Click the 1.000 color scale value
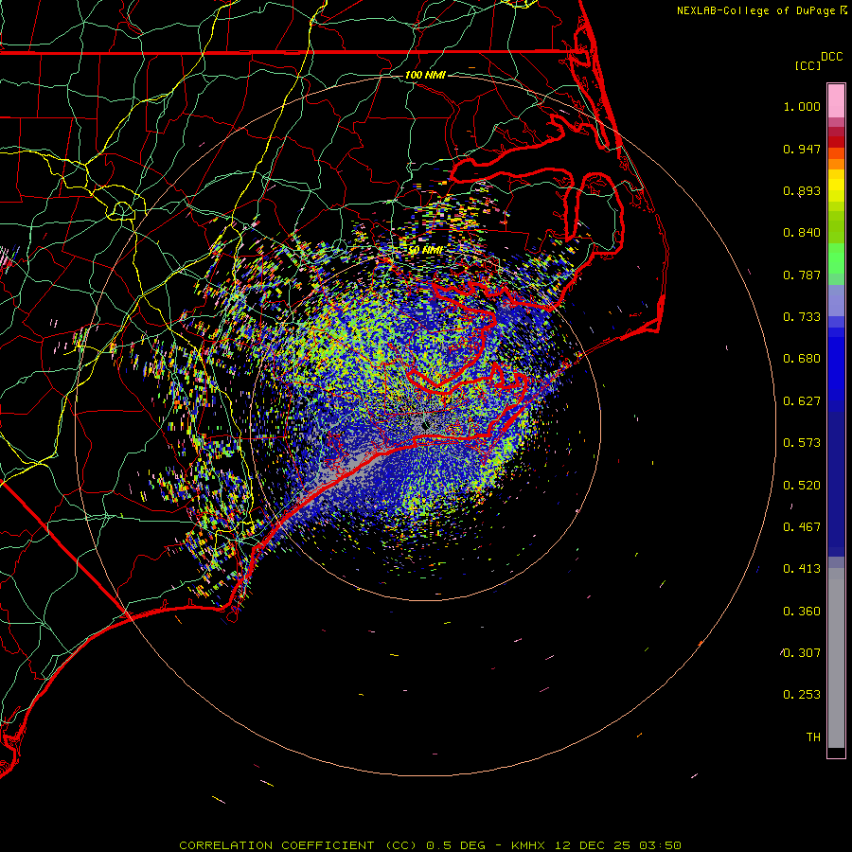Screen dimensions: 852x852 pos(802,106)
